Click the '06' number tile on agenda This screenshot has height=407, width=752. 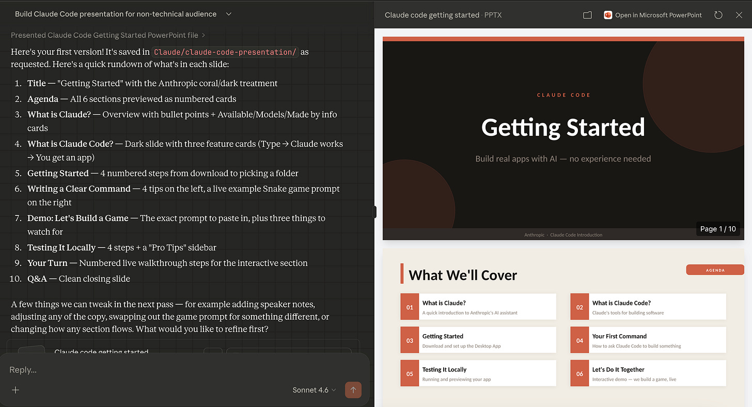(579, 373)
